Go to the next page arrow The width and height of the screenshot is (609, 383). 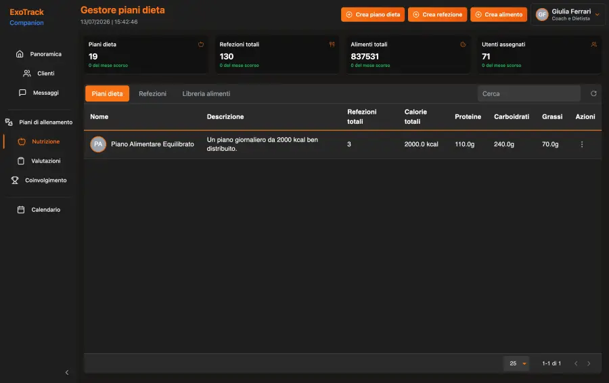[589, 363]
